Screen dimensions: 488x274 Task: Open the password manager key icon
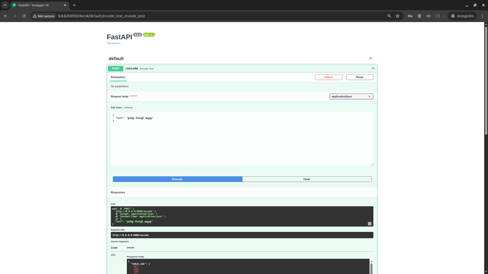click(410, 16)
